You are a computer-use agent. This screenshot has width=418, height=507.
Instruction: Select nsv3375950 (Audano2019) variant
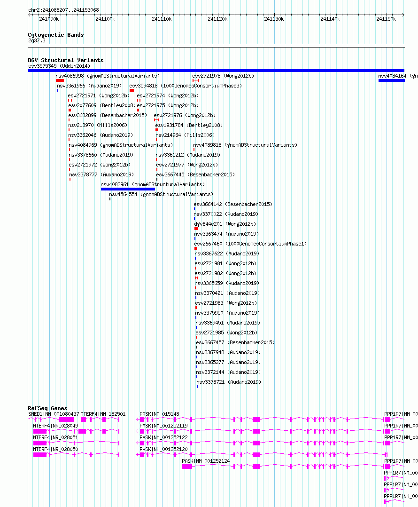[x=227, y=313]
